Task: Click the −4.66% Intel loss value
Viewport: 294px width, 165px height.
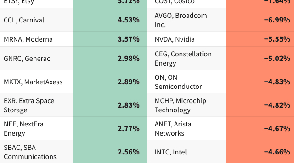Action: click(x=277, y=152)
